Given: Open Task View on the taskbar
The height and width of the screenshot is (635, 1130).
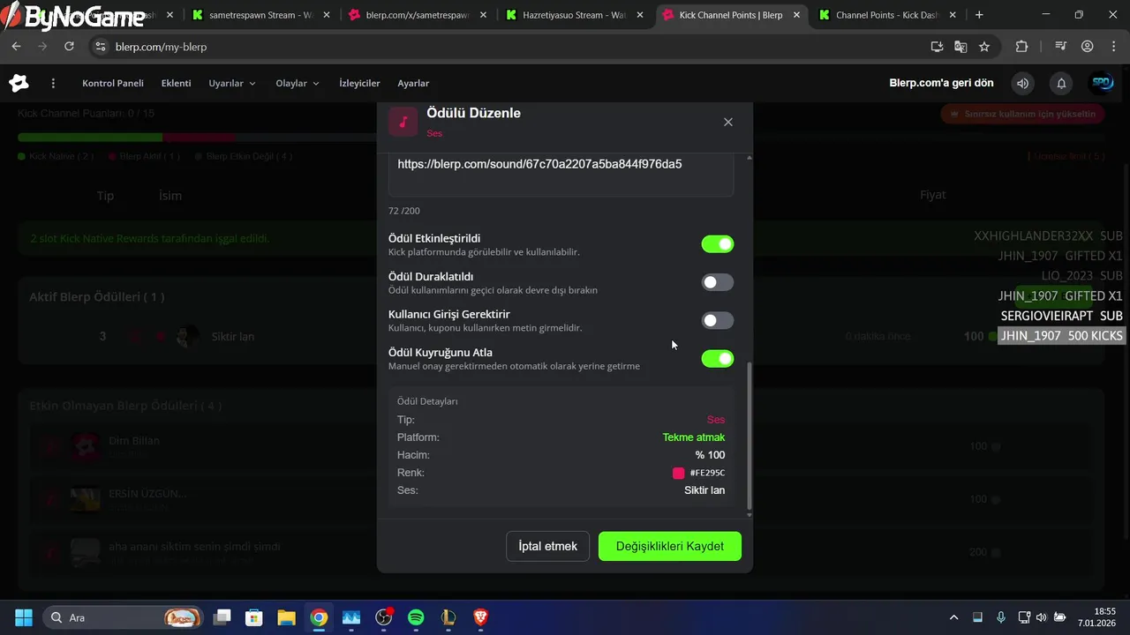Looking at the screenshot, I should [x=222, y=617].
